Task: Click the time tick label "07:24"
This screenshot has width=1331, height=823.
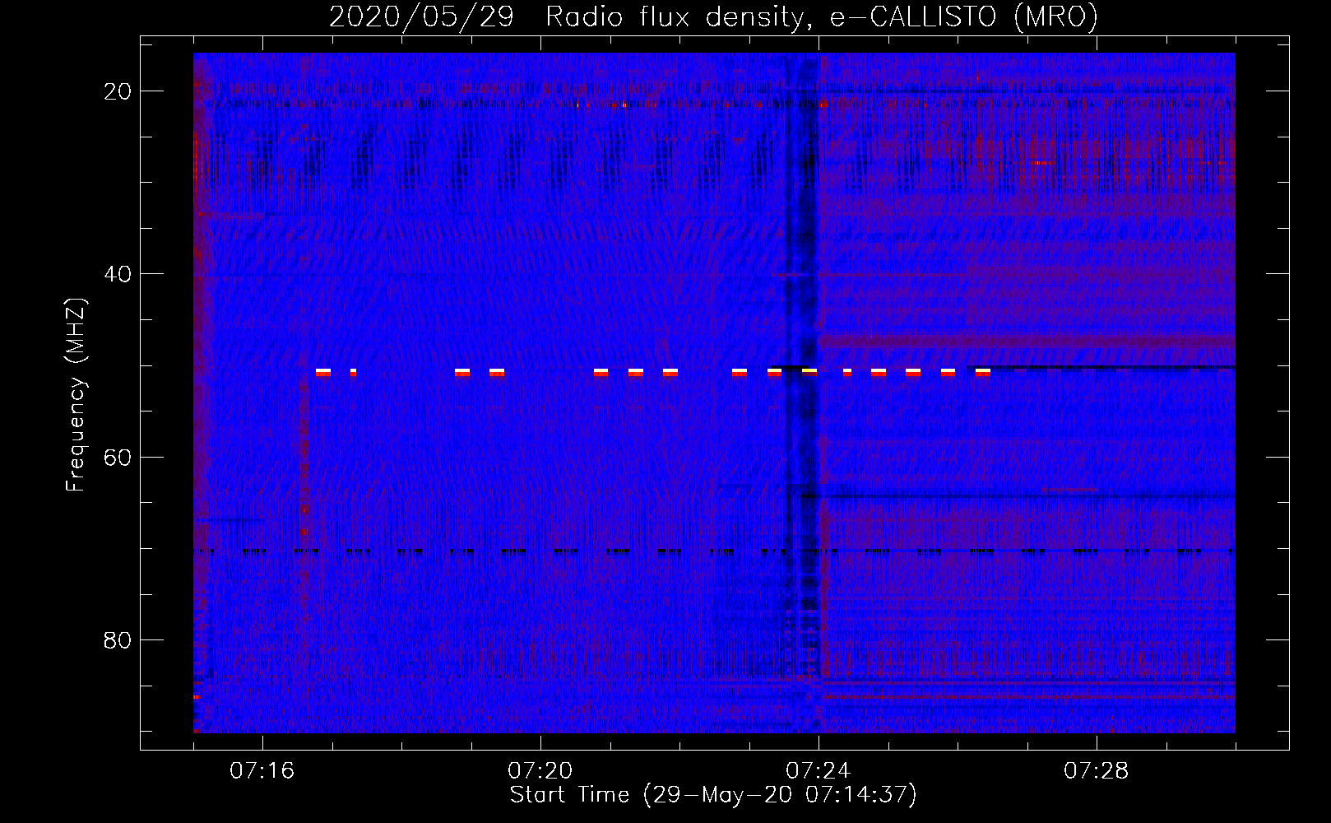Action: [x=818, y=771]
